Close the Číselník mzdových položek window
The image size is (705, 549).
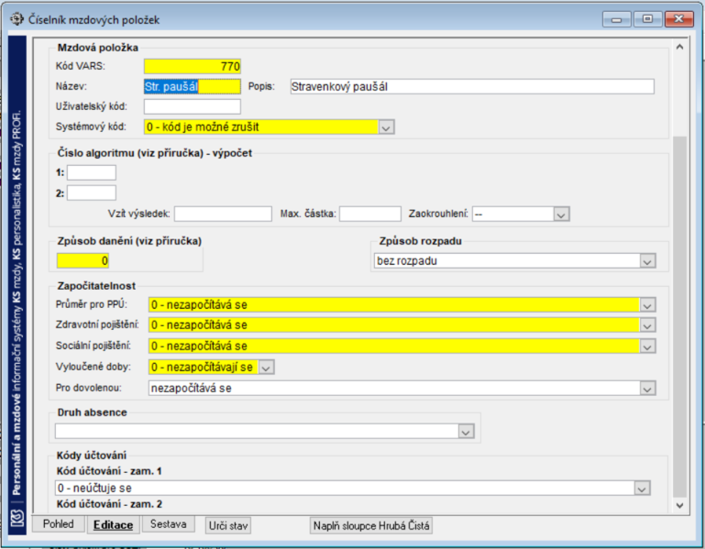click(678, 19)
